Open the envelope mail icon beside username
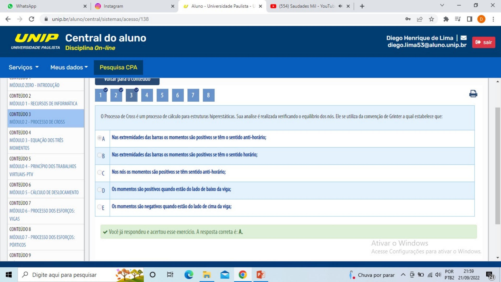The height and width of the screenshot is (282, 501). coord(463,38)
